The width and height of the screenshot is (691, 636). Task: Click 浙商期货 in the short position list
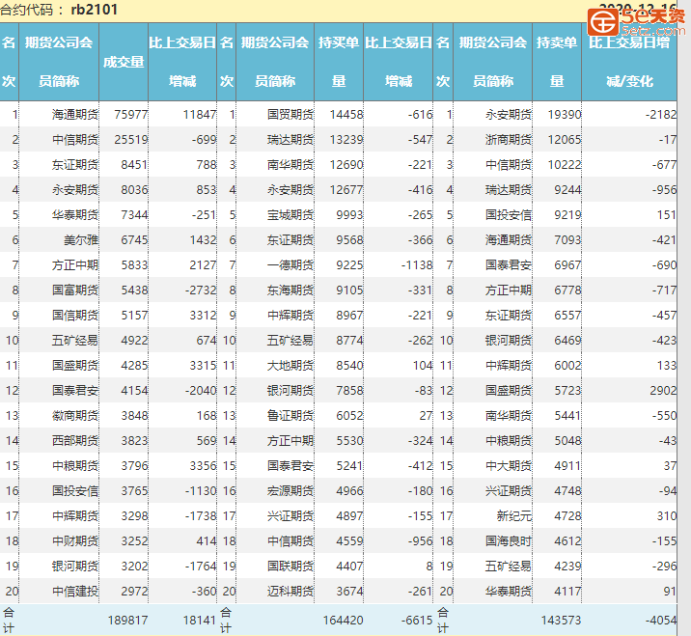(x=509, y=140)
